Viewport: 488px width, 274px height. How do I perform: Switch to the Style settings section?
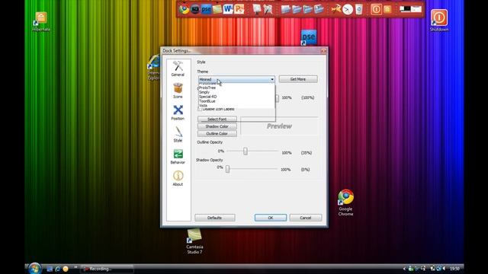coord(178,135)
